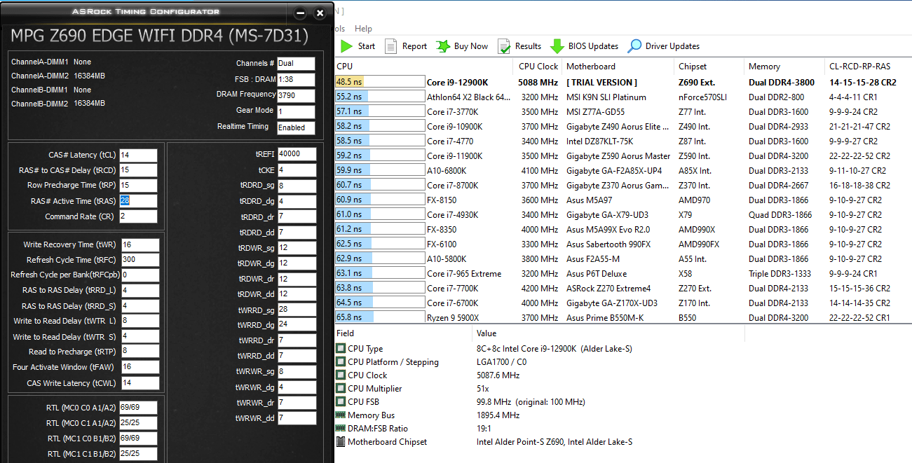The width and height of the screenshot is (912, 463).
Task: Select the Core i9-12900K result row
Action: (x=623, y=82)
